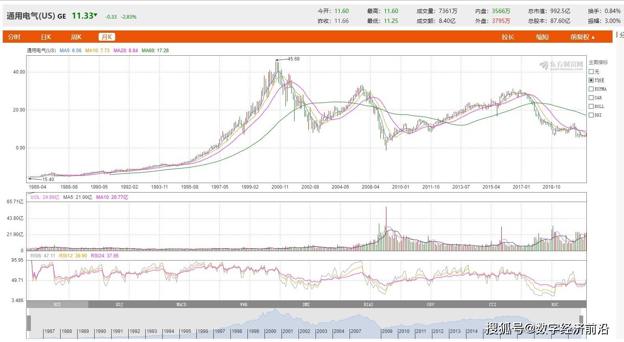Viewport: 624px width, 342px height.
Task: Select the W%R indicator tab
Action: (244, 304)
